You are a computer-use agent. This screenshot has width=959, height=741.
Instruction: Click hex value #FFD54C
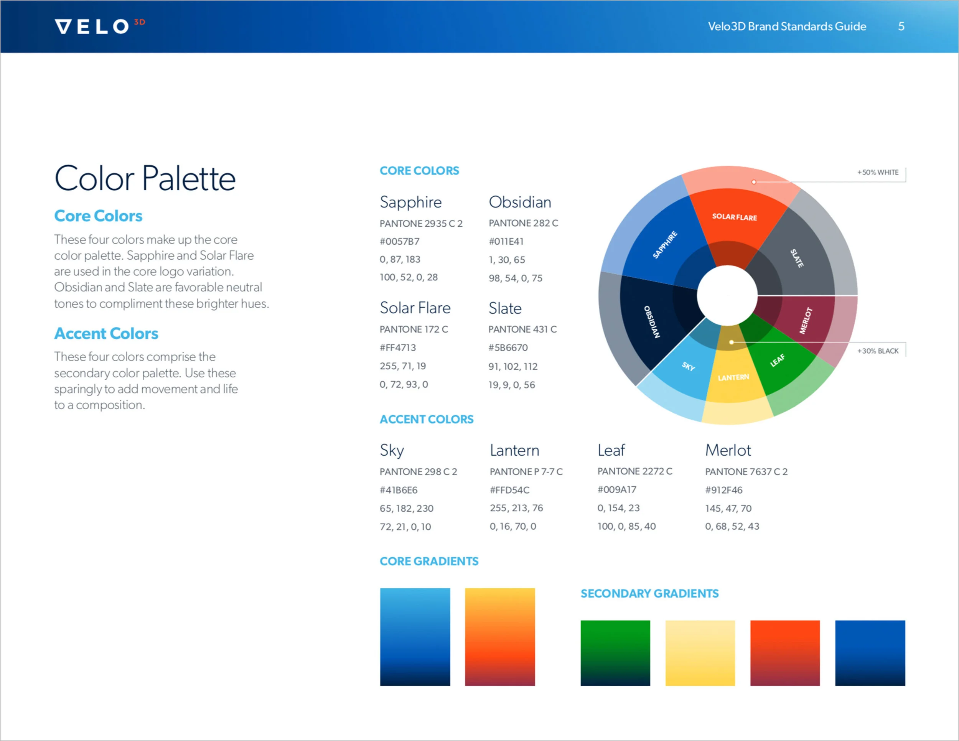[510, 490]
